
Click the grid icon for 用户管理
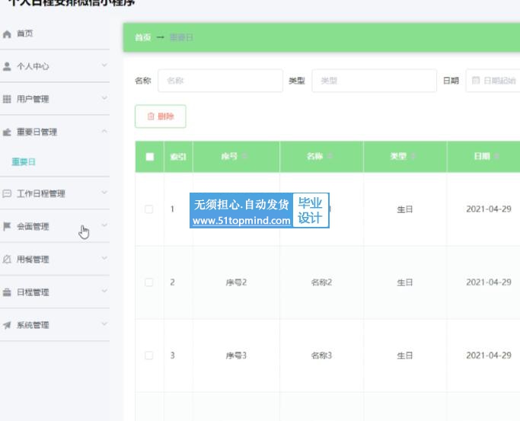(x=8, y=100)
